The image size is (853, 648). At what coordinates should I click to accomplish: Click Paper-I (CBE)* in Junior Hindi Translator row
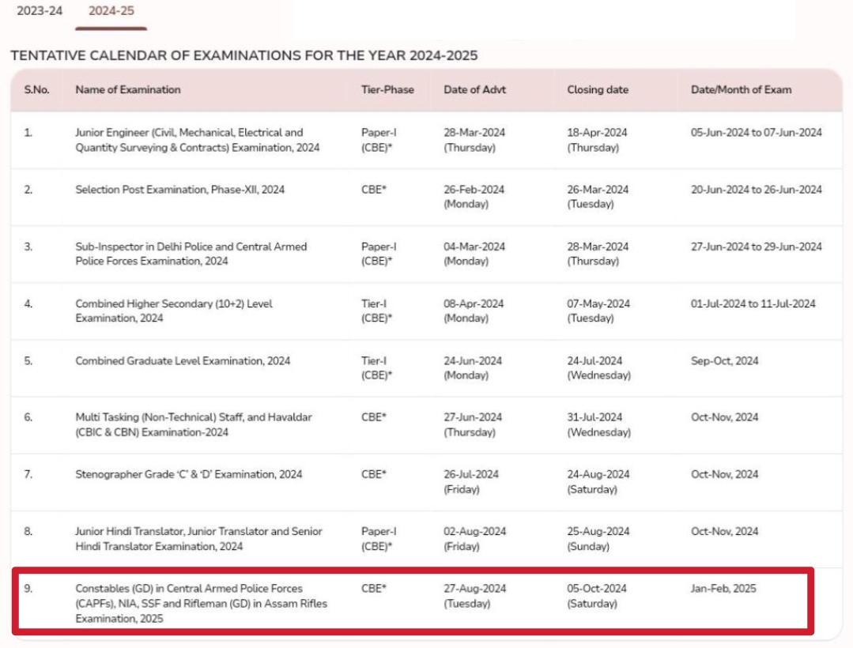pos(379,539)
